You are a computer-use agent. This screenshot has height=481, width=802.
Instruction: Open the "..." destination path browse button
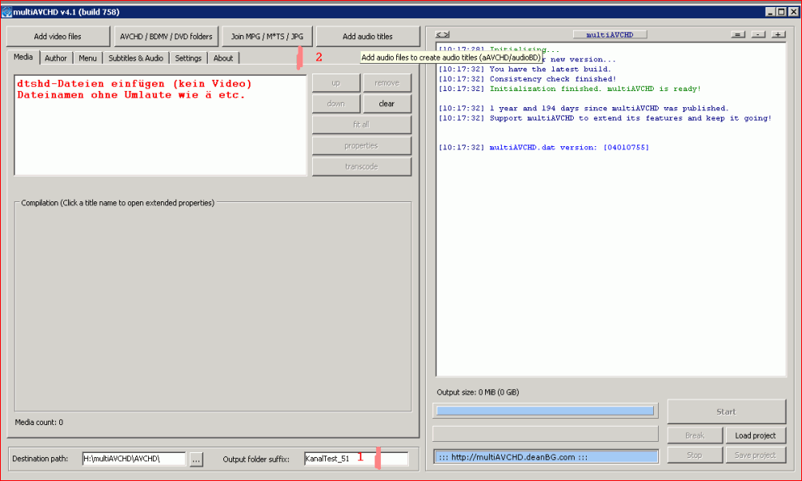tap(196, 459)
